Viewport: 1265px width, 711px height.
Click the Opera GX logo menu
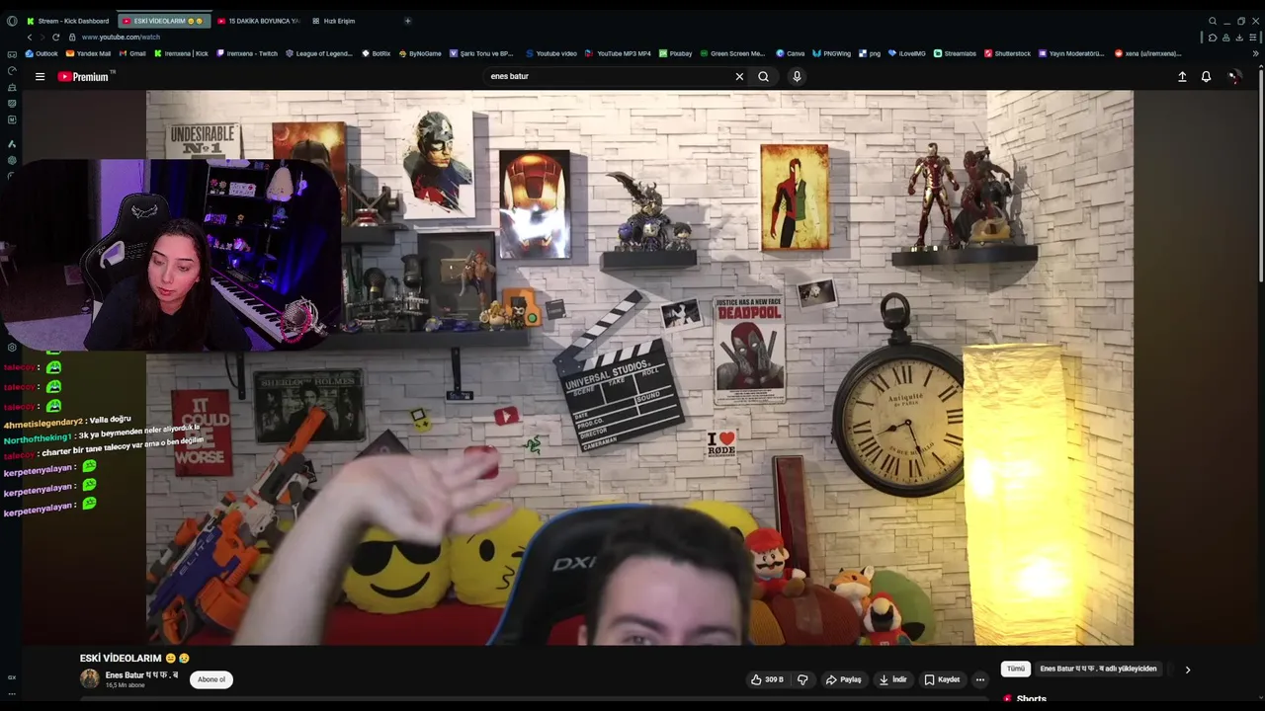click(12, 21)
